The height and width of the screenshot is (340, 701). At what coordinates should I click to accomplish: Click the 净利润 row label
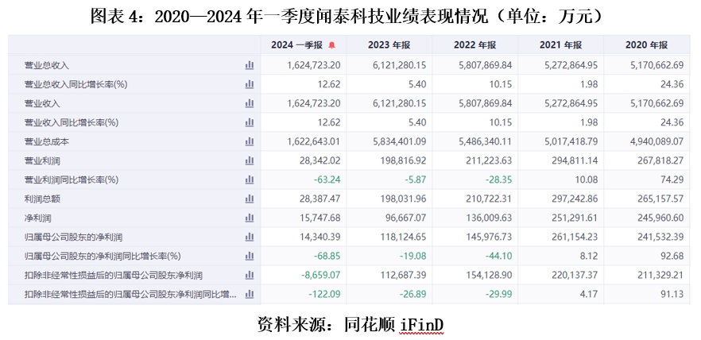37,218
